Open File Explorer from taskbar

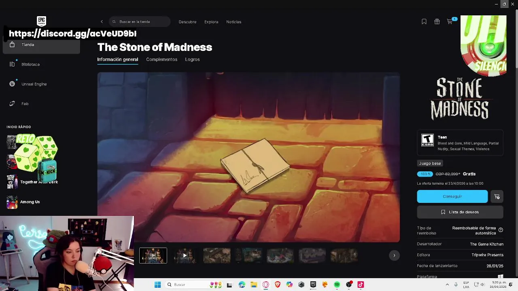(x=254, y=285)
